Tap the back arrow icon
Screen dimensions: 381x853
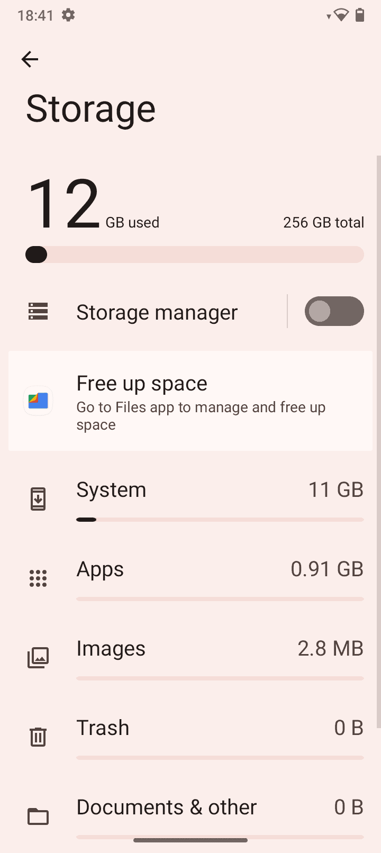[x=30, y=59]
